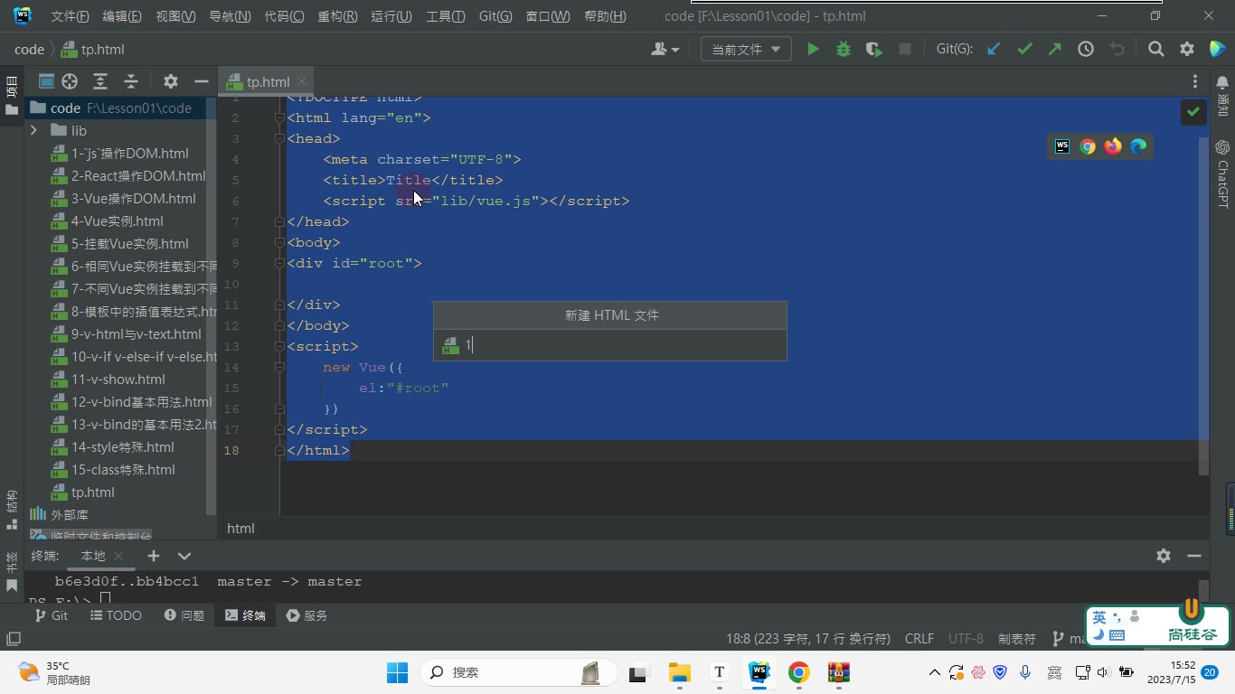Open the 重构(R) menu

pyautogui.click(x=337, y=16)
